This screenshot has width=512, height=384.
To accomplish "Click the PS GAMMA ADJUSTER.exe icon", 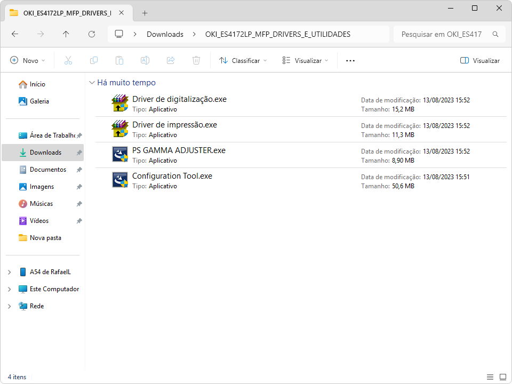I will (x=120, y=154).
